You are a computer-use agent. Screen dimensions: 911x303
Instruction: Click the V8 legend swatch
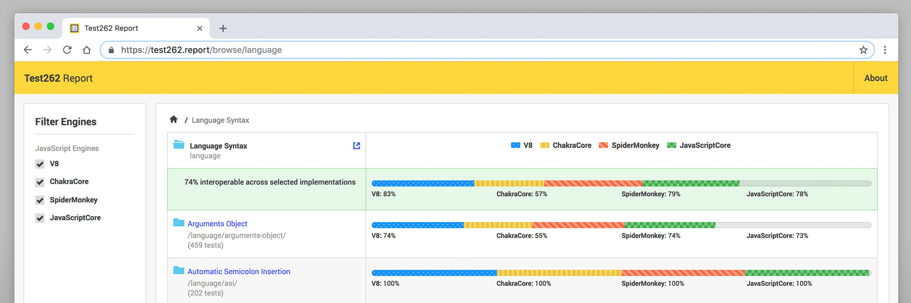516,145
